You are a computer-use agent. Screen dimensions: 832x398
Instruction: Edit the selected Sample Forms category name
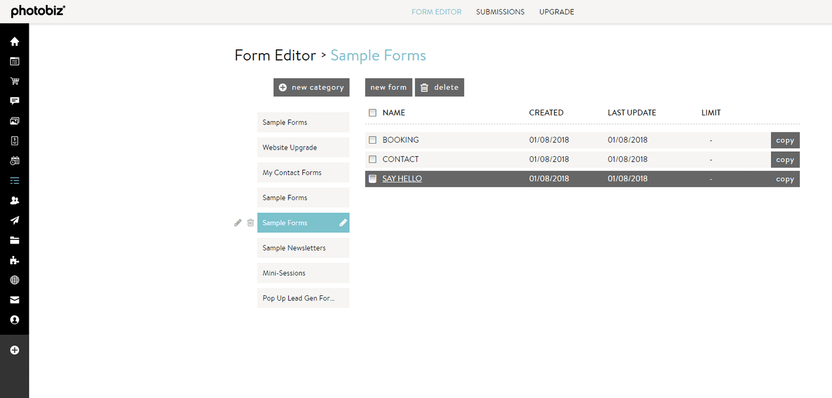237,222
